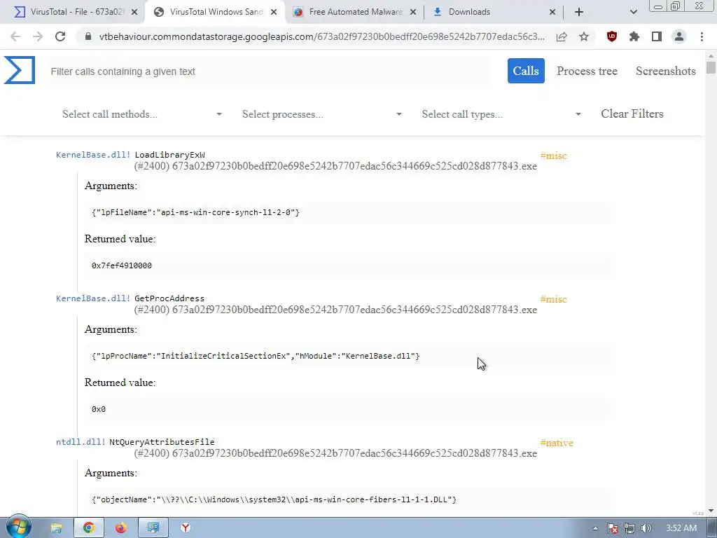Click the api-ms-win-core-synch arguments text

196,212
